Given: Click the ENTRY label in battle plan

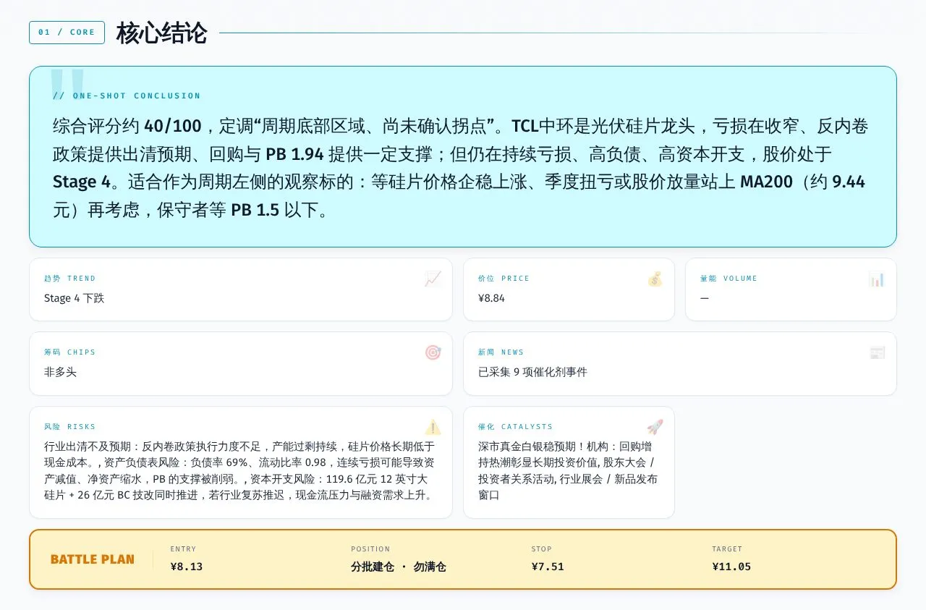Looking at the screenshot, I should tap(183, 549).
